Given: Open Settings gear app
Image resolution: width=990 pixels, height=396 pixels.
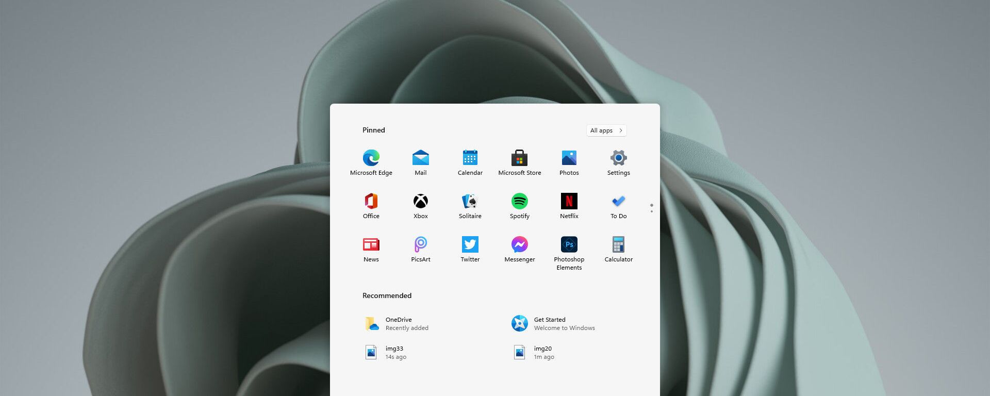Looking at the screenshot, I should (618, 162).
